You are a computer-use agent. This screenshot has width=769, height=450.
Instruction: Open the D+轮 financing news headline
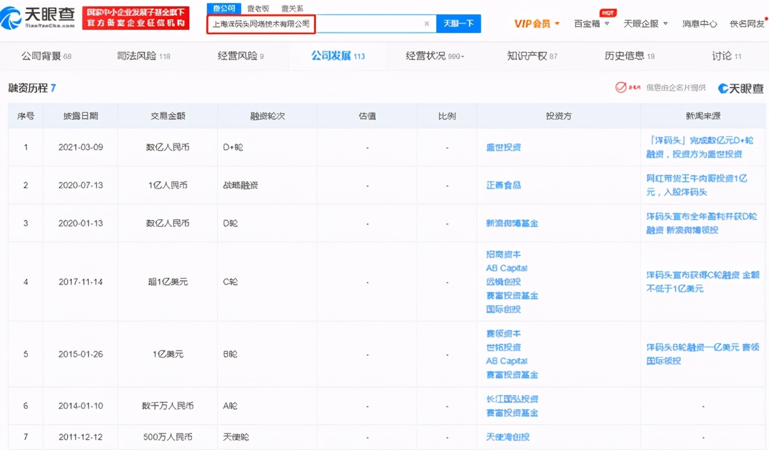tap(703, 147)
